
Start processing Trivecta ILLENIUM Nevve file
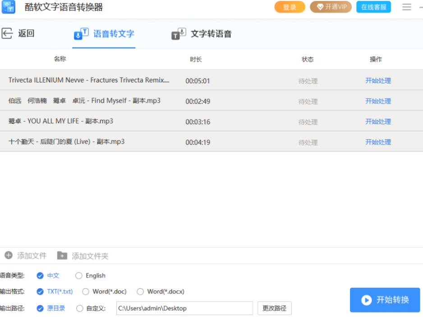click(x=378, y=81)
